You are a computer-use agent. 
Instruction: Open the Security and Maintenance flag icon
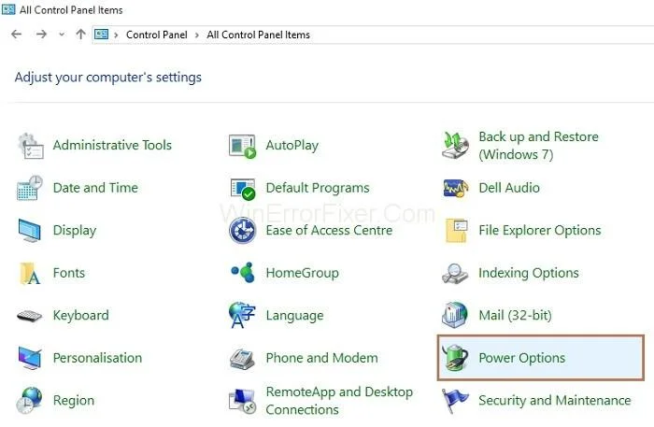click(x=455, y=400)
